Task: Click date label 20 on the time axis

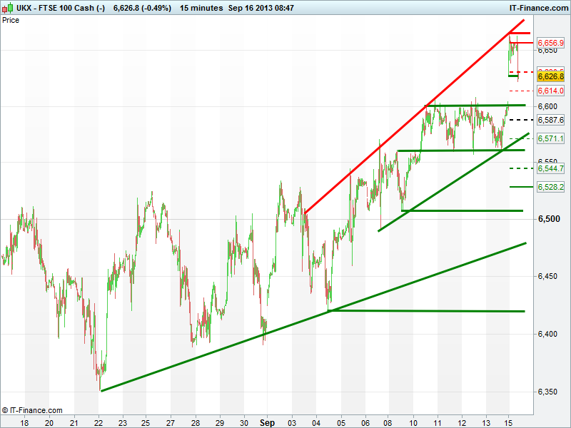Action: (x=49, y=423)
